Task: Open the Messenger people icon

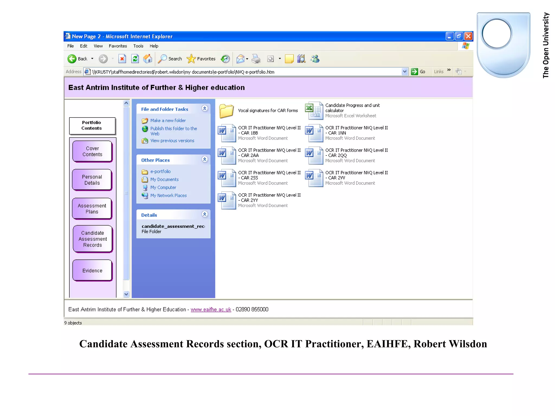Action: 315,59
